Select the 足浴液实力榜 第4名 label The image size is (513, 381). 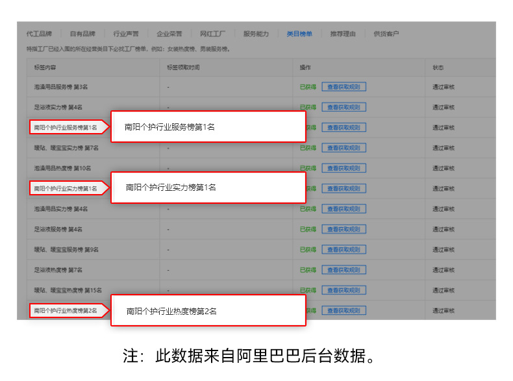(x=58, y=107)
